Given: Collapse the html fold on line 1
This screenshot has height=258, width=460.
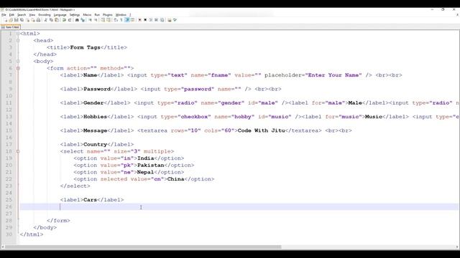Looking at the screenshot, I should 18,34.
